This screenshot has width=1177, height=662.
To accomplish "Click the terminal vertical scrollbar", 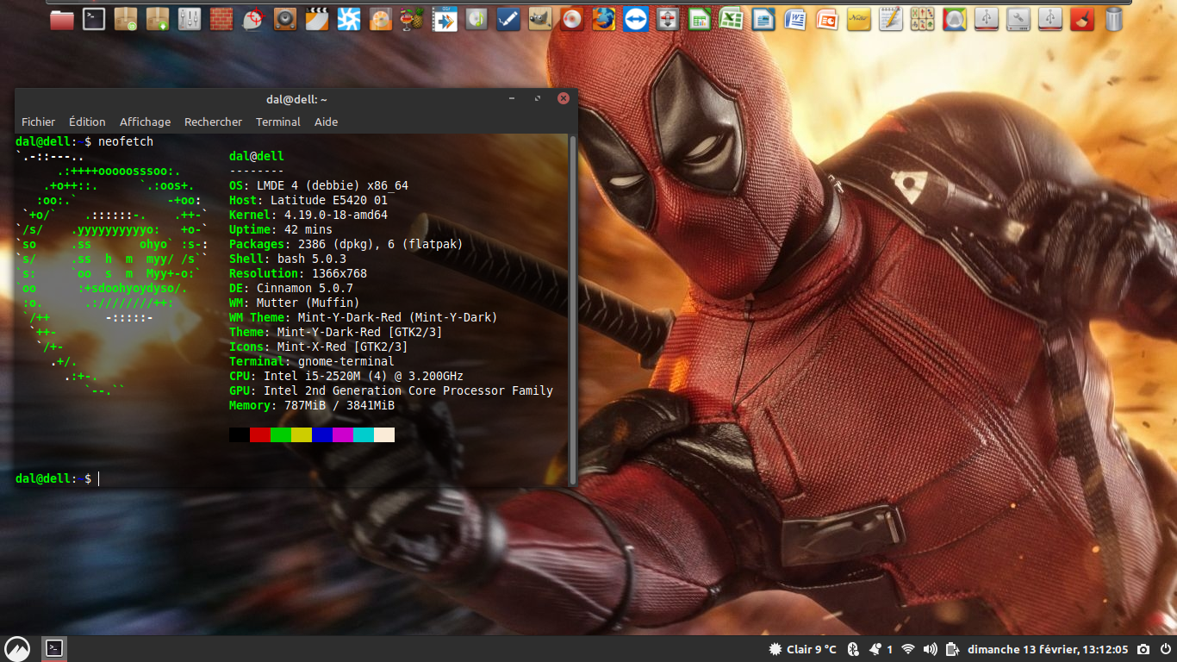I will coord(573,310).
